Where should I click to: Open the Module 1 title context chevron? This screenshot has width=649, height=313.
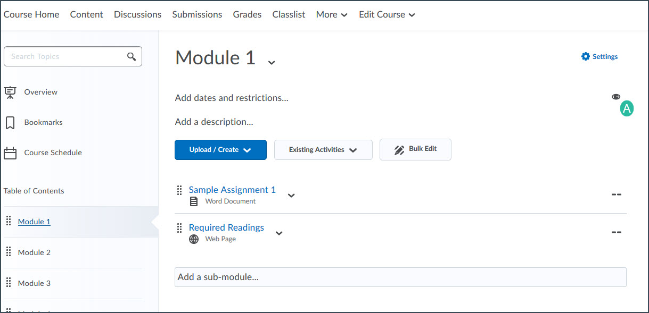[x=272, y=62]
